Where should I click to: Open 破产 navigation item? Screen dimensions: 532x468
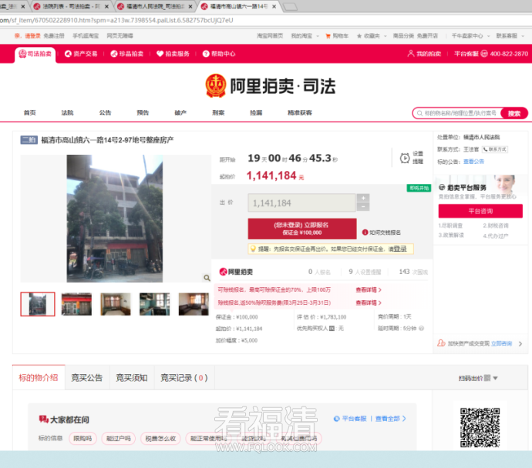coord(180,113)
